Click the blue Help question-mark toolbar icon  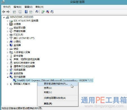click(26, 12)
